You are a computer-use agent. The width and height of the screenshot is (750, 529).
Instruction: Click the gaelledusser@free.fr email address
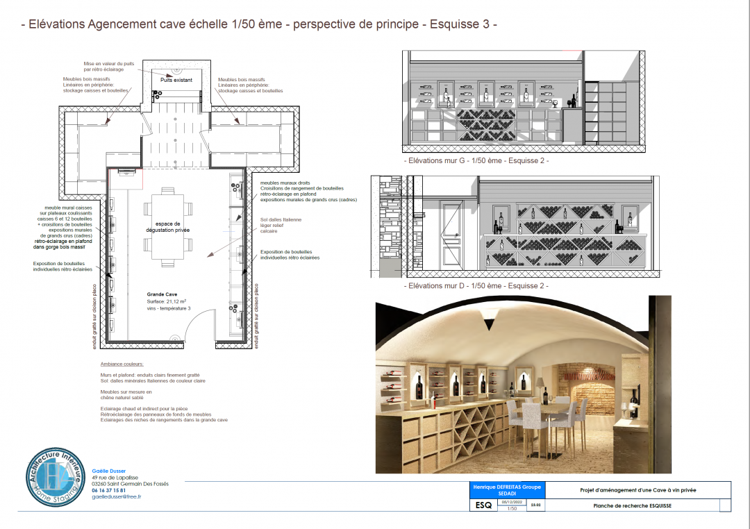click(x=116, y=497)
